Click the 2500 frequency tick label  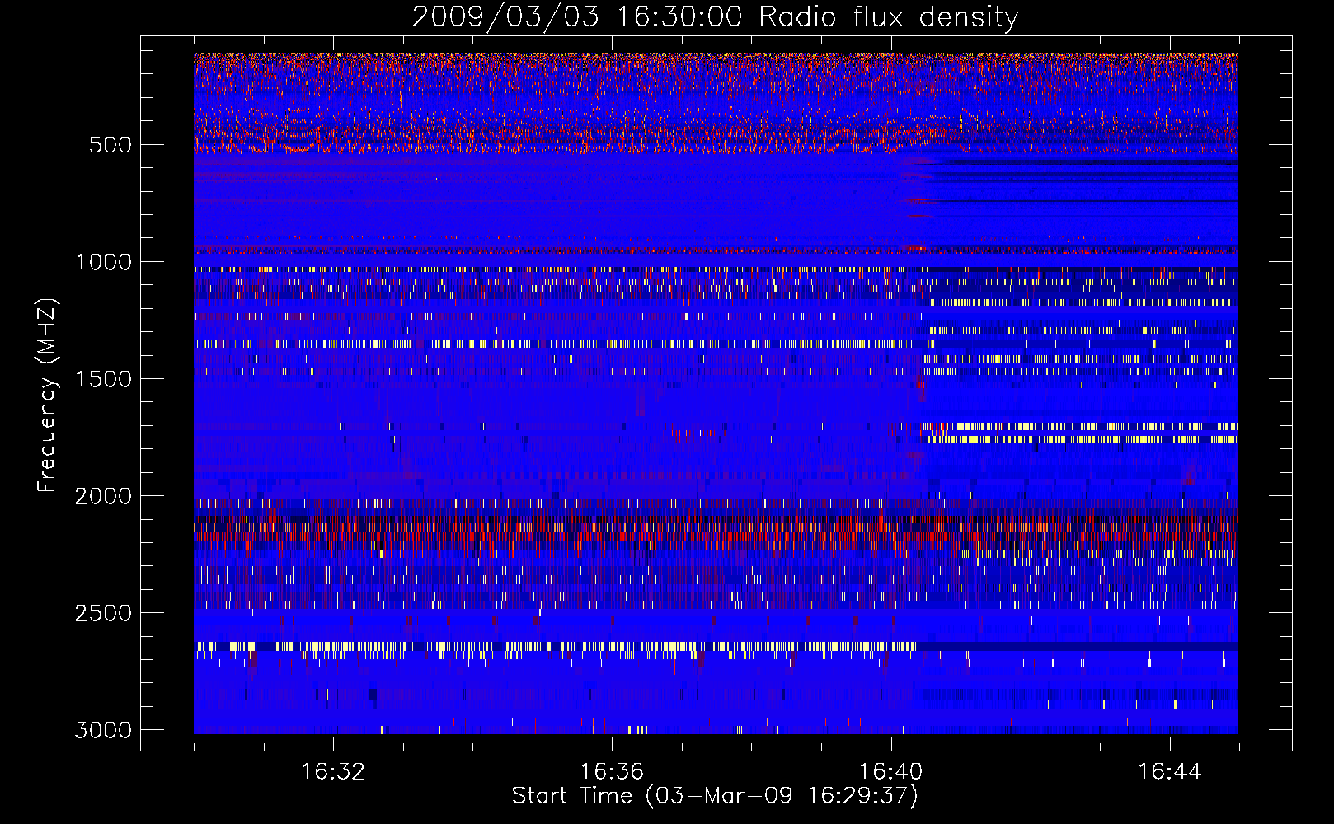pyautogui.click(x=103, y=613)
